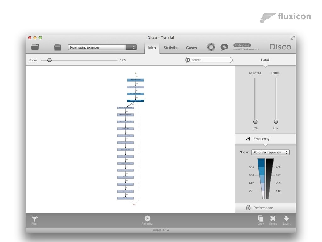Click the 49% zoom value
Screen dimensions: 322x242
click(123, 60)
